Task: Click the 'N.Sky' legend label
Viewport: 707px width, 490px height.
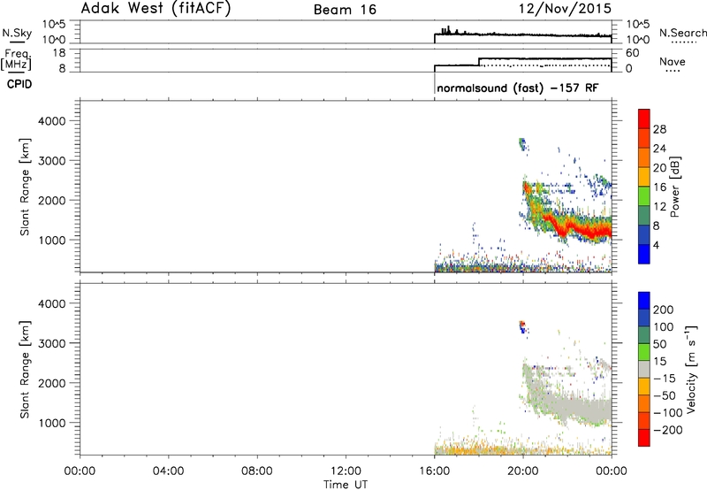Action: click(x=17, y=33)
